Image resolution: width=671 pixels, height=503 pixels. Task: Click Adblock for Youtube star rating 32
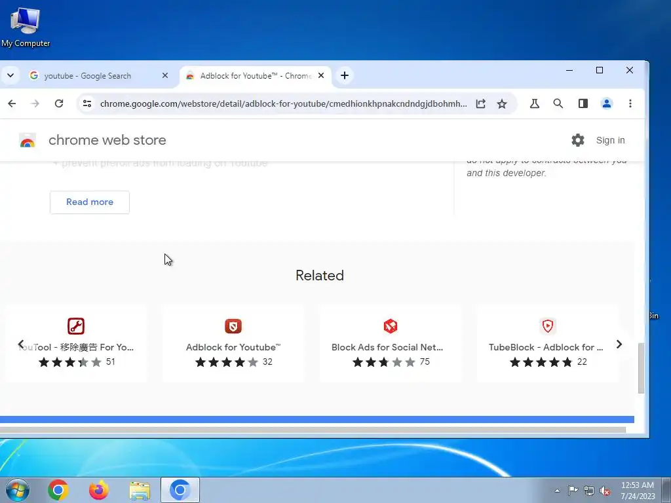pos(234,362)
